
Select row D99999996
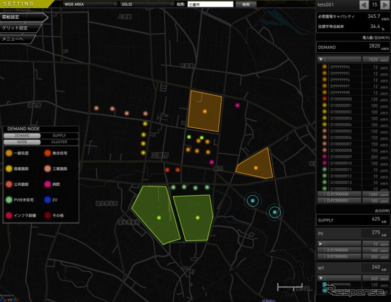point(353,80)
